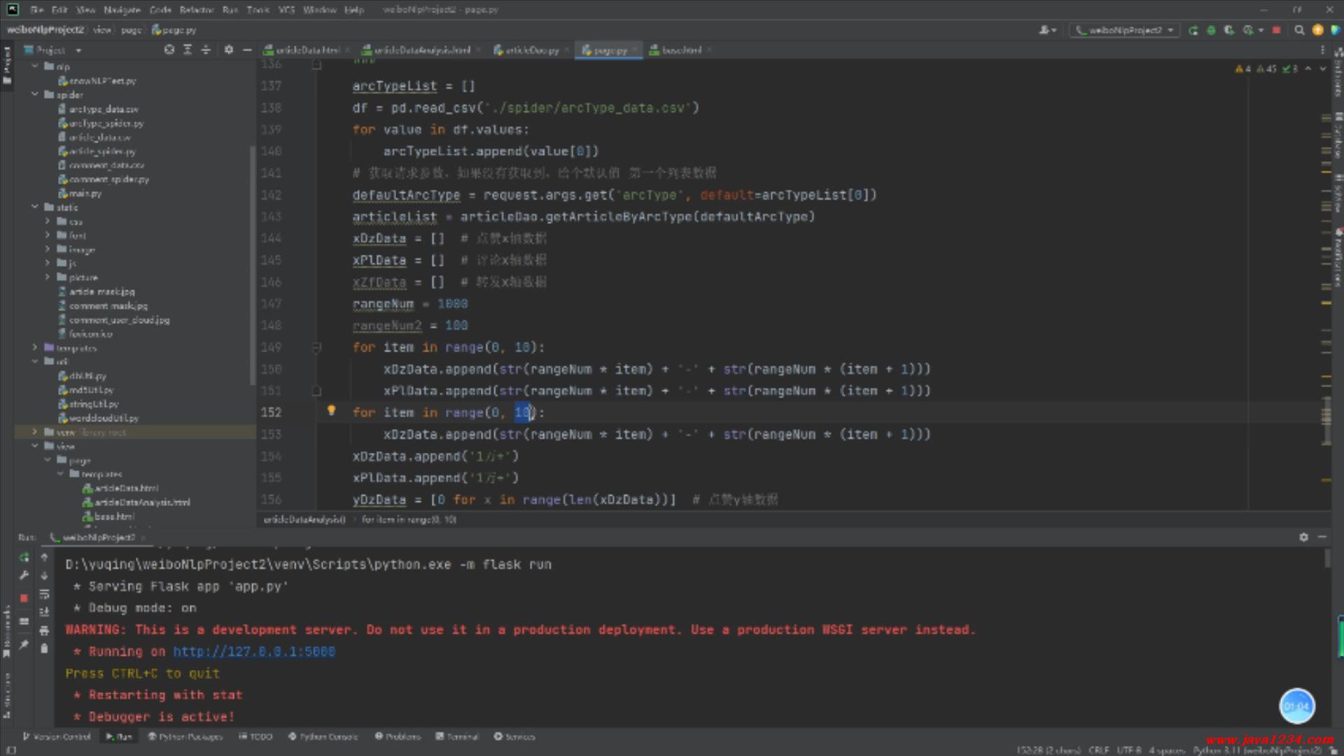Collapse the spider folder in tree

(x=35, y=94)
